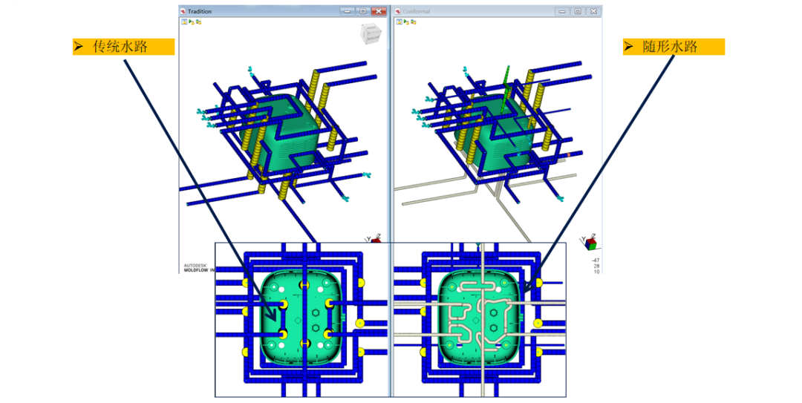The width and height of the screenshot is (802, 403).
Task: Click the green play lock icon in Conformal window
Action: pos(406,22)
